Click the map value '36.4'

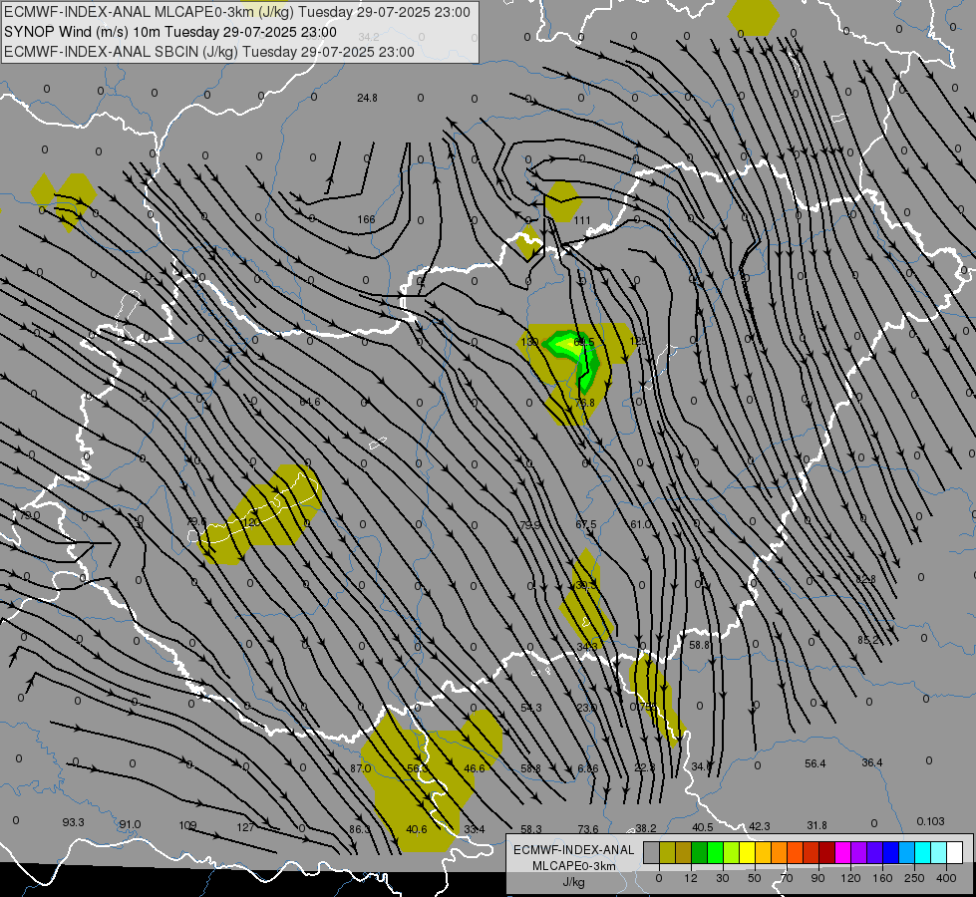click(x=872, y=762)
